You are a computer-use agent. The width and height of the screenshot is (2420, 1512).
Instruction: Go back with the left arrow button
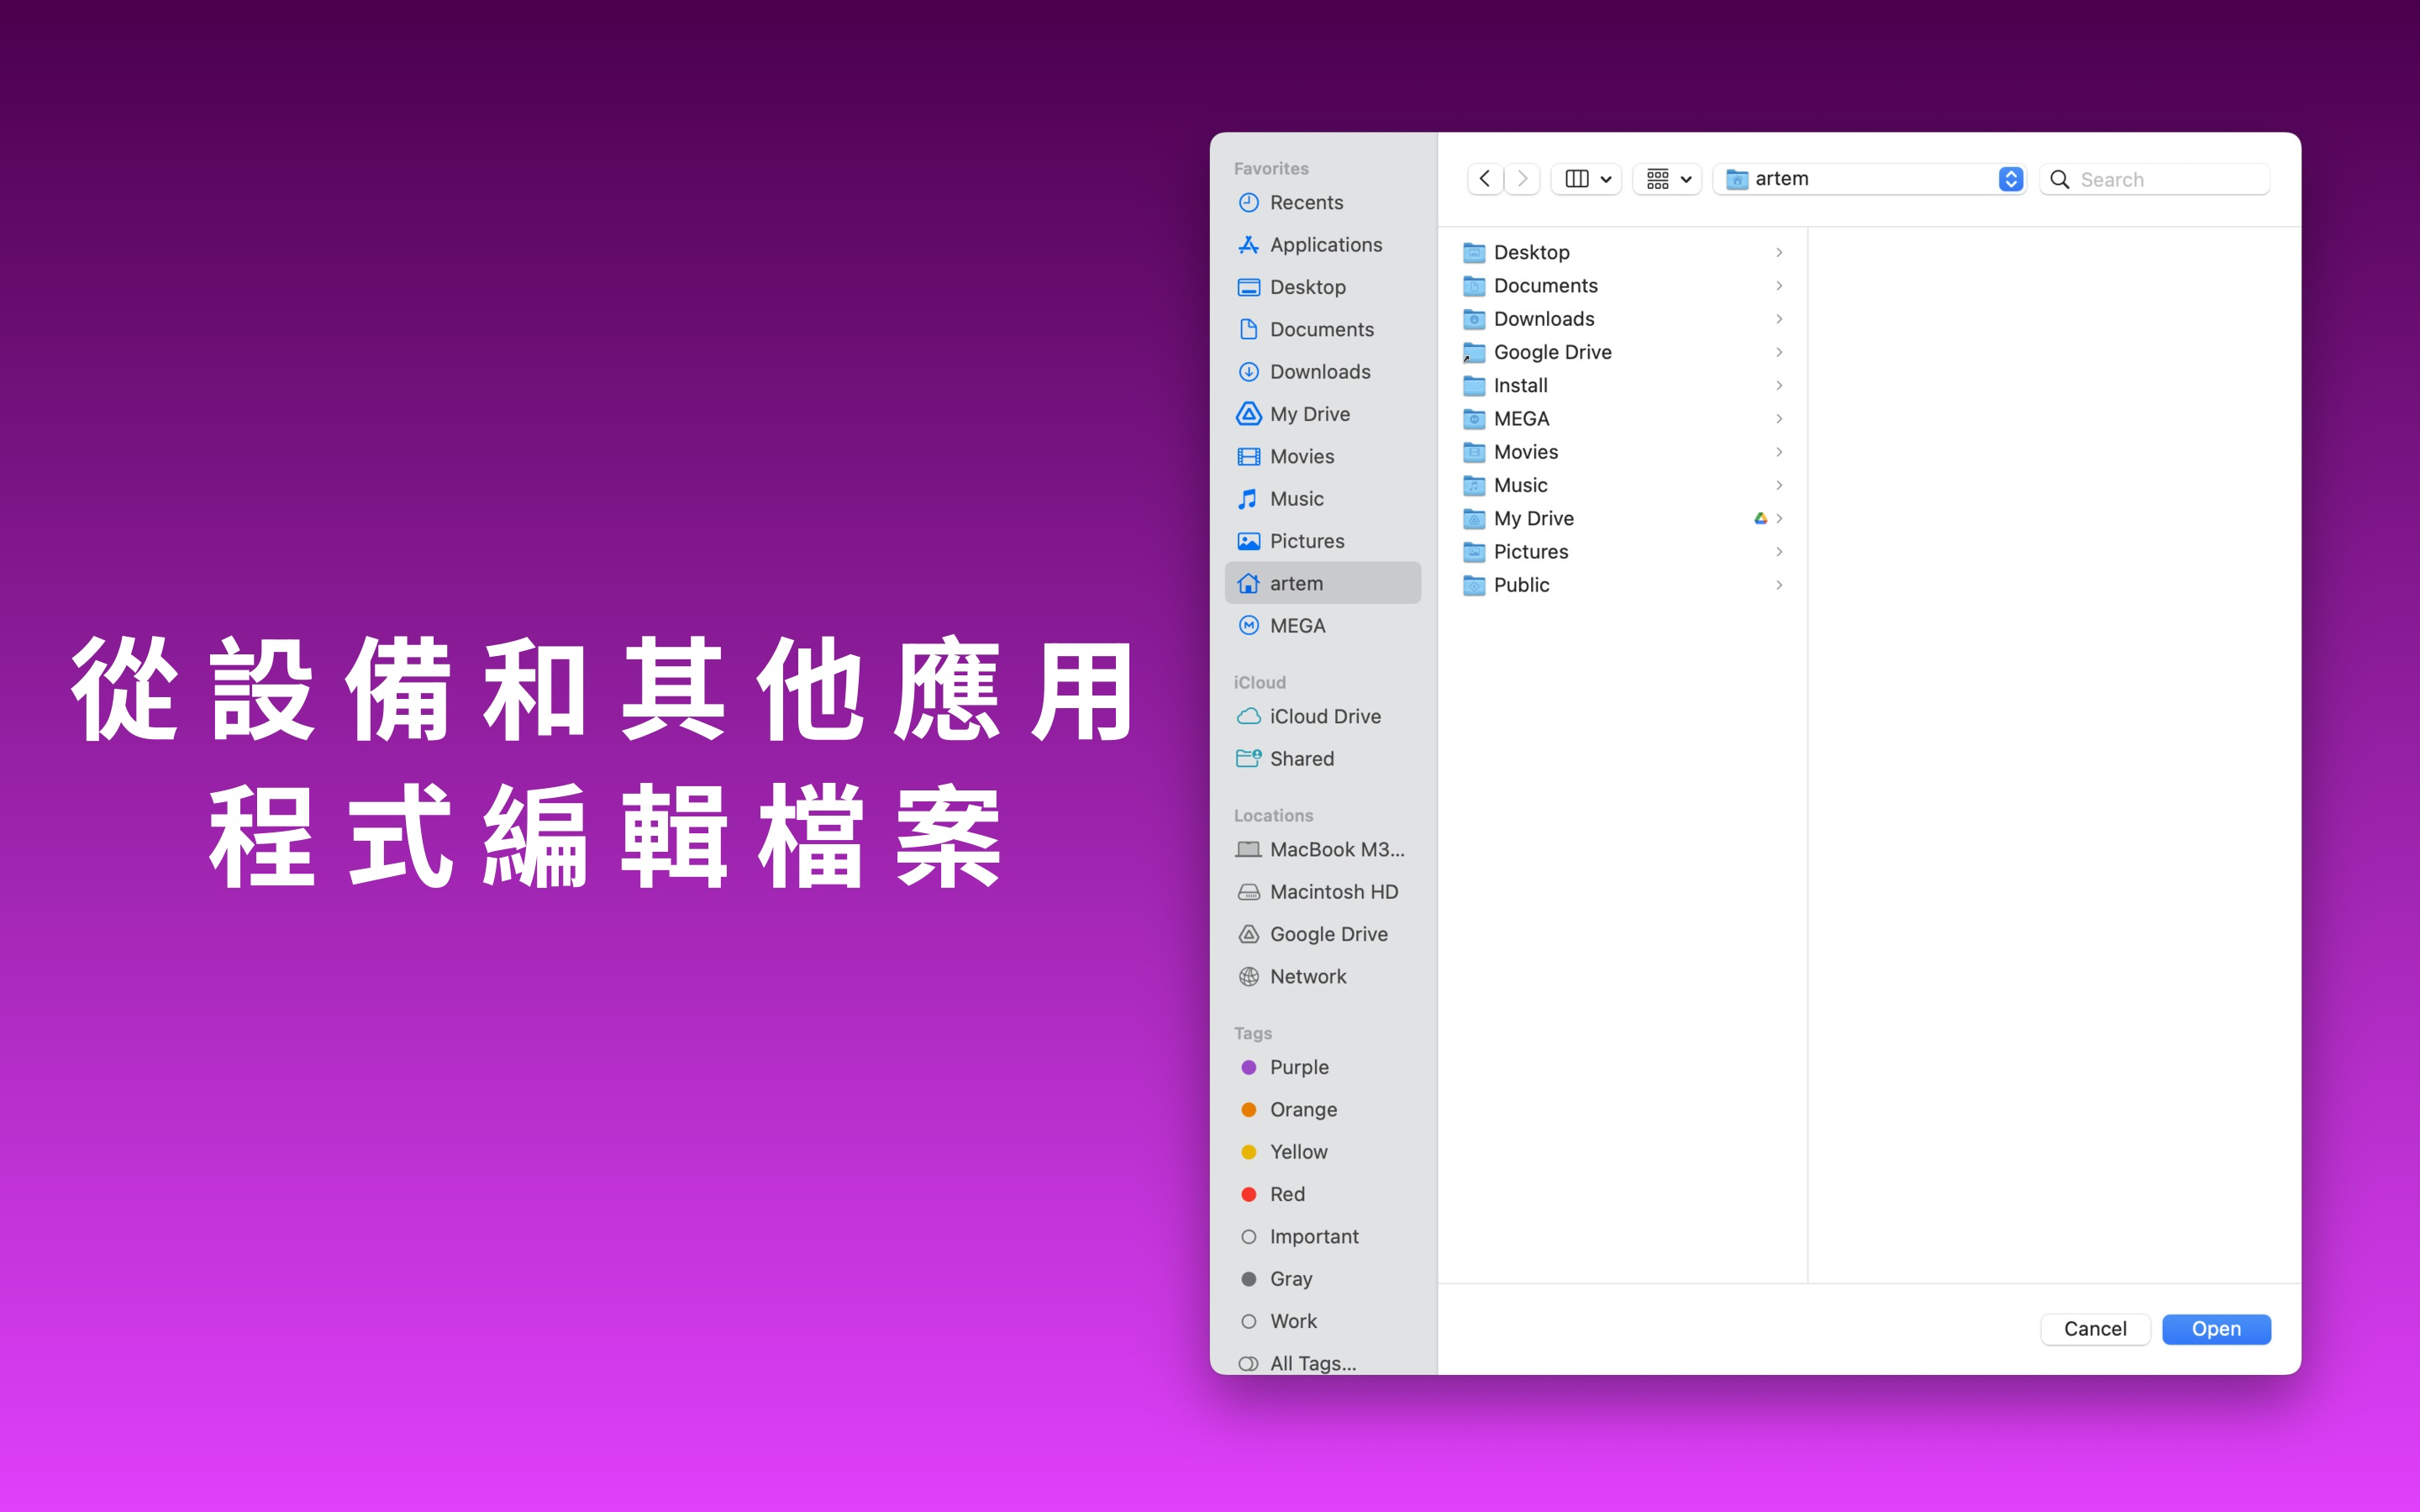tap(1485, 179)
